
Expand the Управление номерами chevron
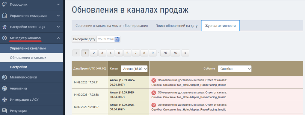[58, 16]
